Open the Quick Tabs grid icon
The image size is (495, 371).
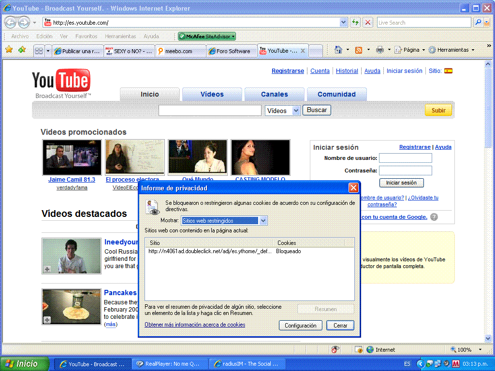point(39,51)
